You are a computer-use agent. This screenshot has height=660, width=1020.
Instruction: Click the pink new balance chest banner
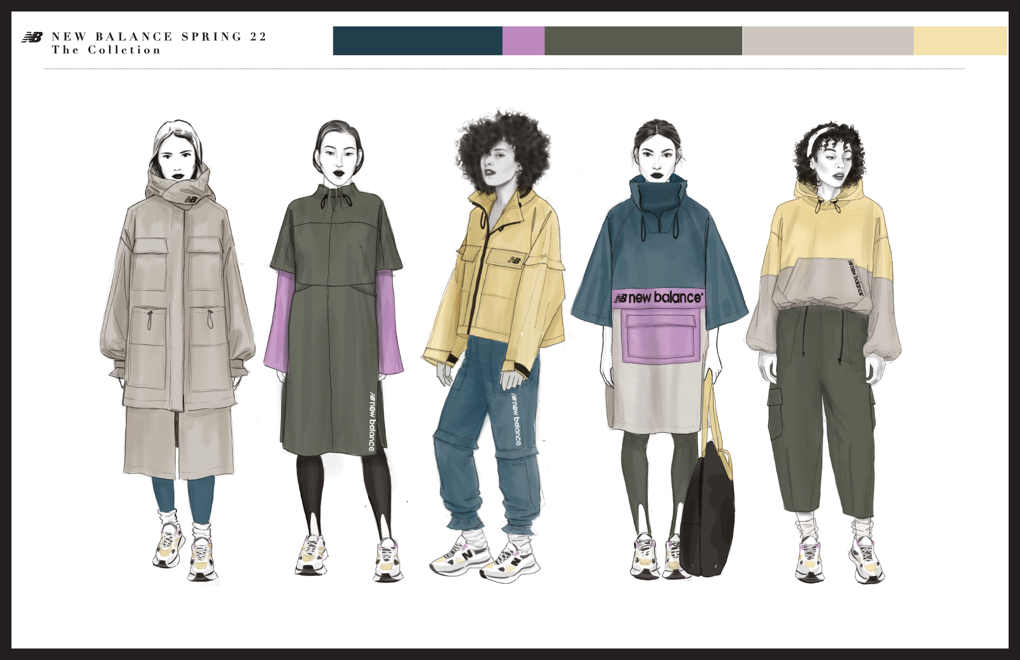tap(659, 298)
